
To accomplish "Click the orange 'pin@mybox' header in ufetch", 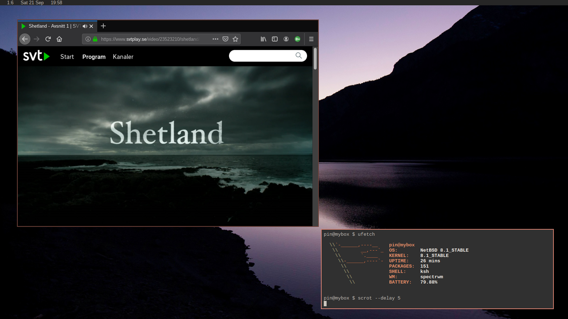I will 402,245.
